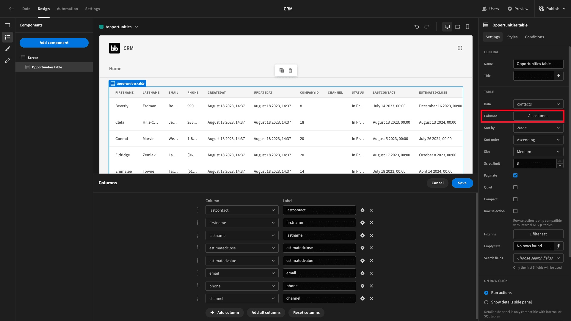Duplicate the selected Opportunities table component
The height and width of the screenshot is (321, 571).
point(282,70)
